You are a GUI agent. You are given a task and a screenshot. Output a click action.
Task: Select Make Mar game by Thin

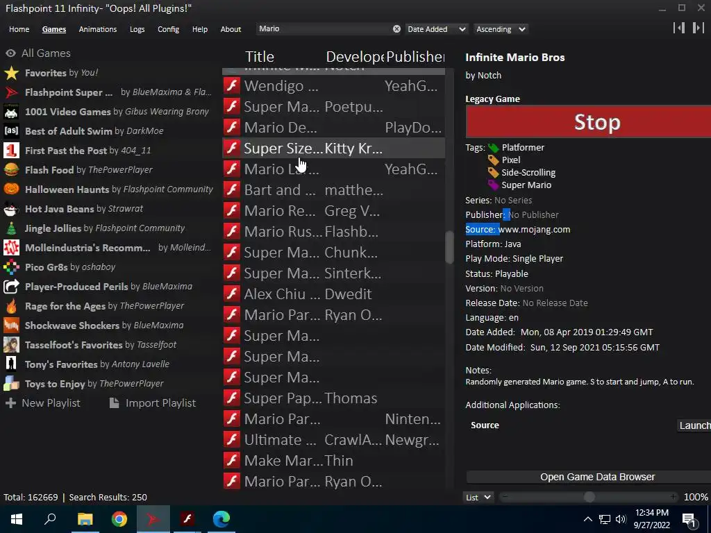pyautogui.click(x=334, y=461)
